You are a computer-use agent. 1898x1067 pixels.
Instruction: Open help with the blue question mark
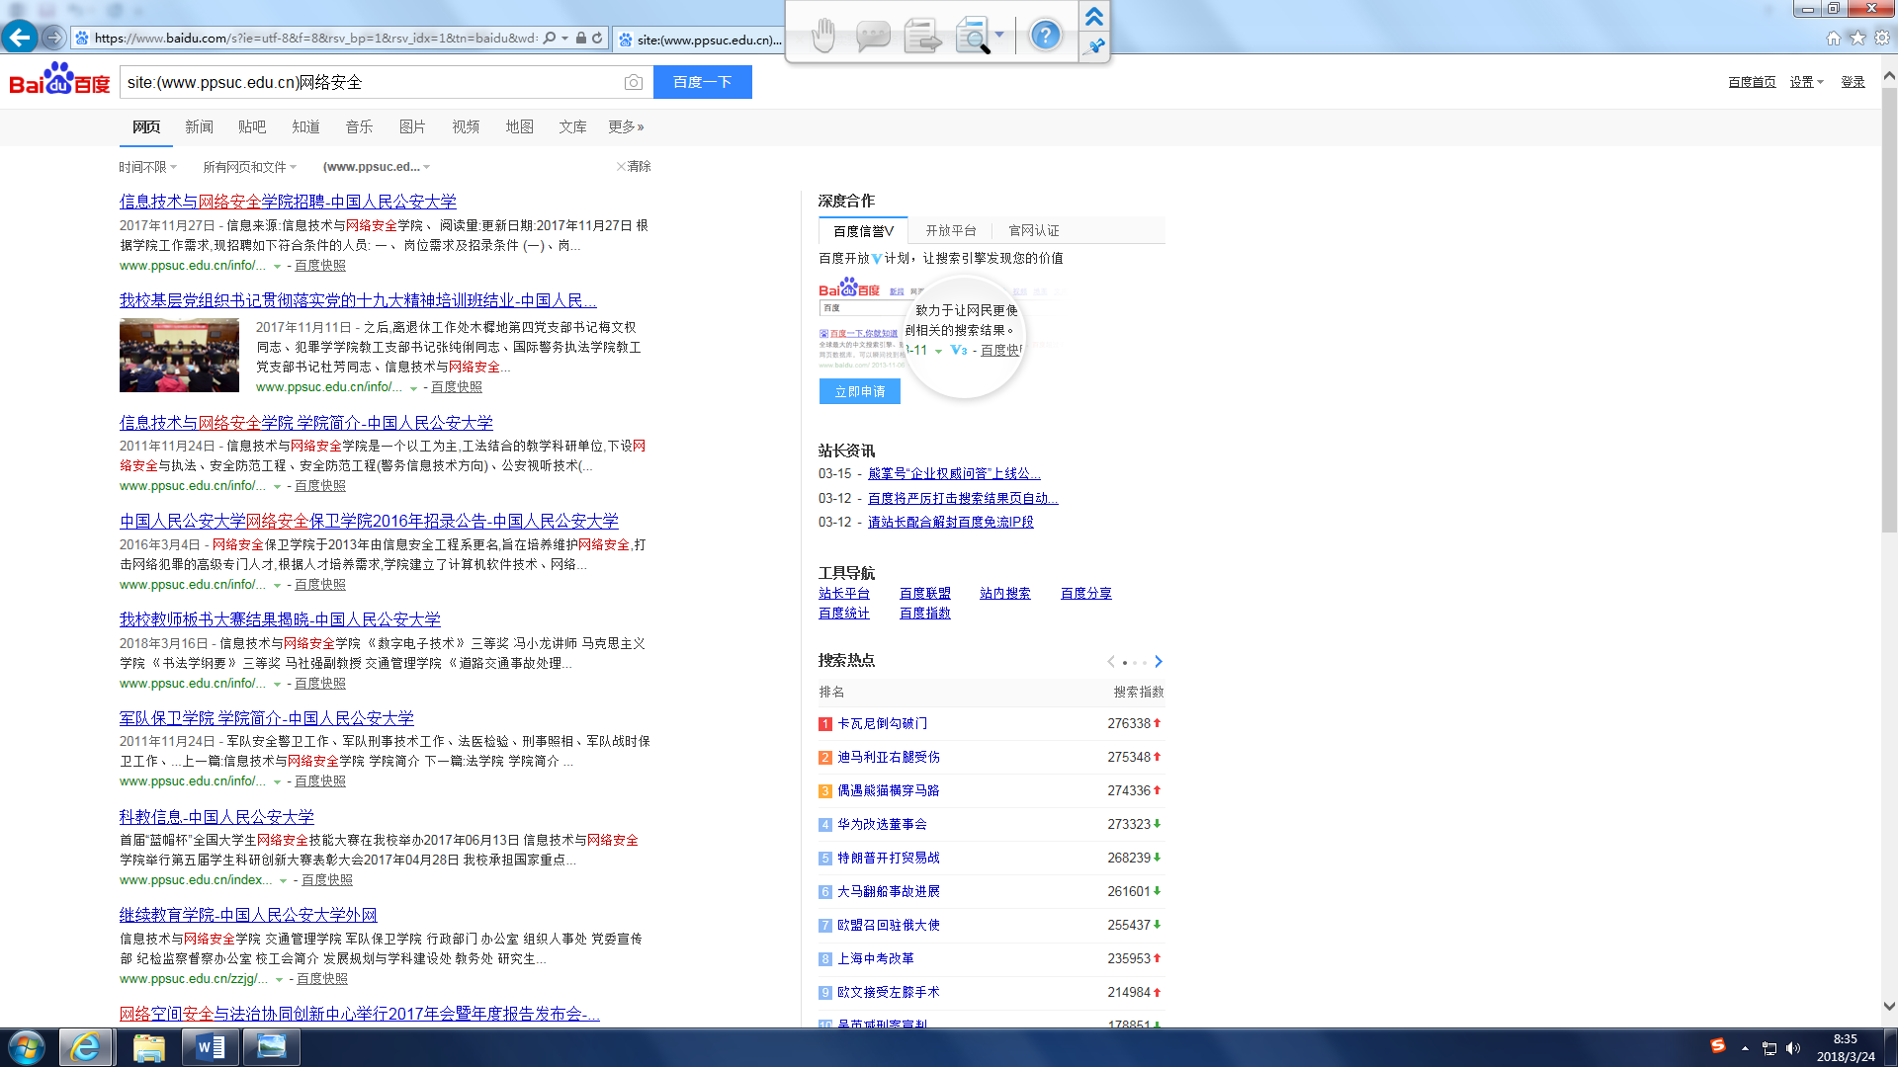(x=1045, y=36)
